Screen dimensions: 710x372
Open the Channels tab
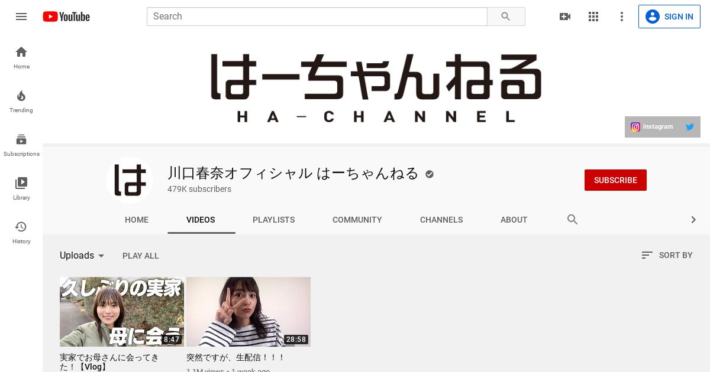(441, 220)
